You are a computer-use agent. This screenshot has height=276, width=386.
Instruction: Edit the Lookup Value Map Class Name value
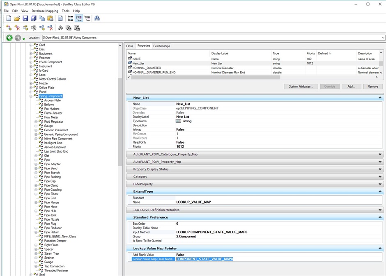[x=204, y=259]
